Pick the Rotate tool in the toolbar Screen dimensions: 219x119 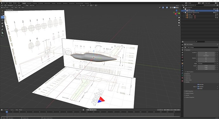[x=3, y=20]
